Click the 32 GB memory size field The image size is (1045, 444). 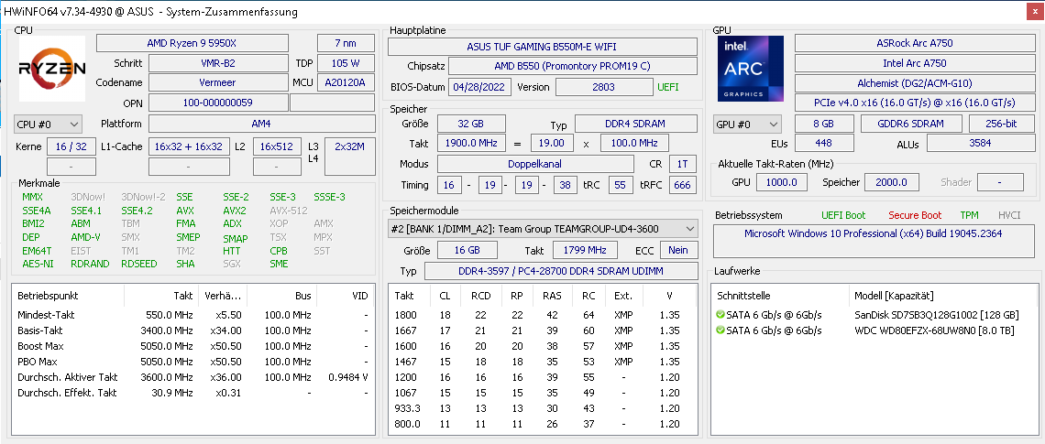[470, 124]
